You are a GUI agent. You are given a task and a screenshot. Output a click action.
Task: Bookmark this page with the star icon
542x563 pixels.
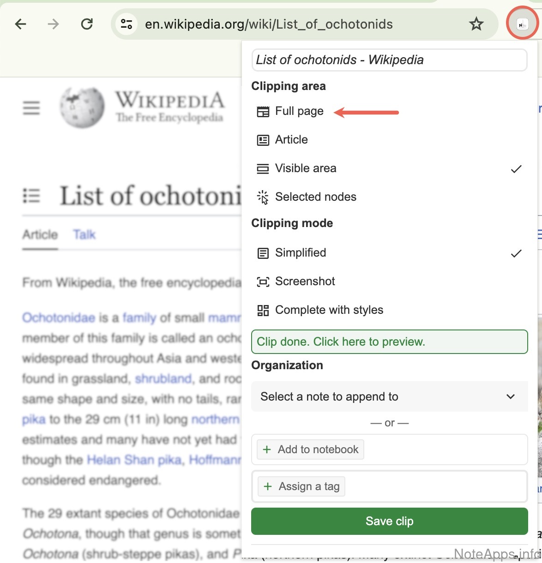click(x=476, y=24)
